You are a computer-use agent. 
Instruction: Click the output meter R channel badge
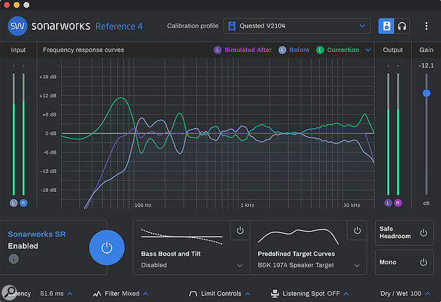click(x=398, y=203)
